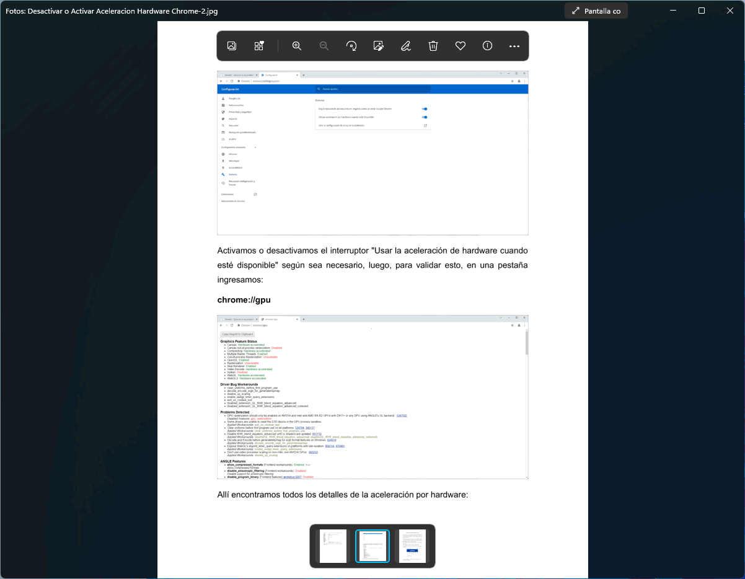This screenshot has width=745, height=579.
Task: Maximize the Fotos window
Action: pyautogui.click(x=702, y=11)
